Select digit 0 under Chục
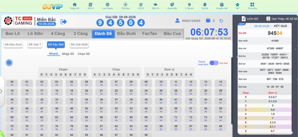Viewport: 298px width, 137px height. click(x=95, y=74)
